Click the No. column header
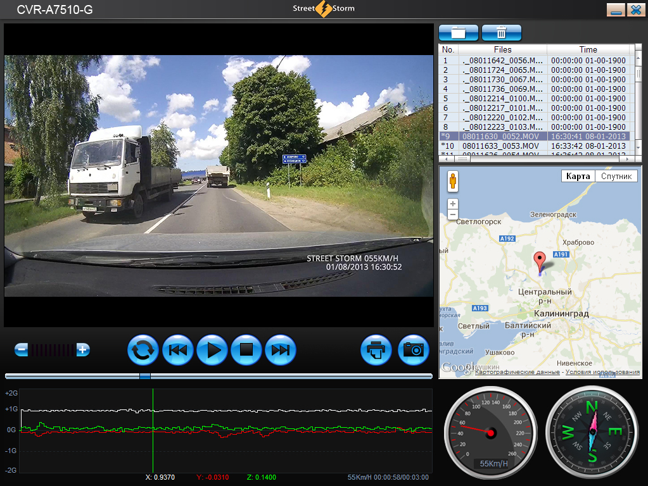This screenshot has width=648, height=486. click(448, 49)
